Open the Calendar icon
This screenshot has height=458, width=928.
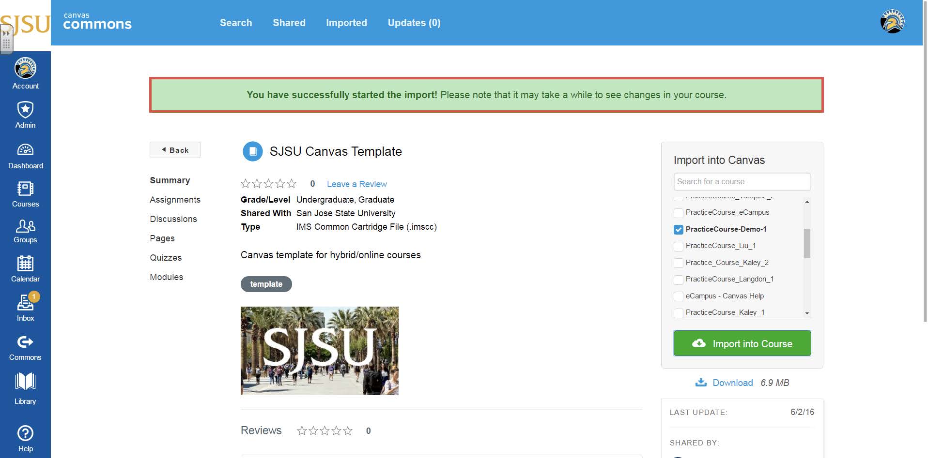25,264
